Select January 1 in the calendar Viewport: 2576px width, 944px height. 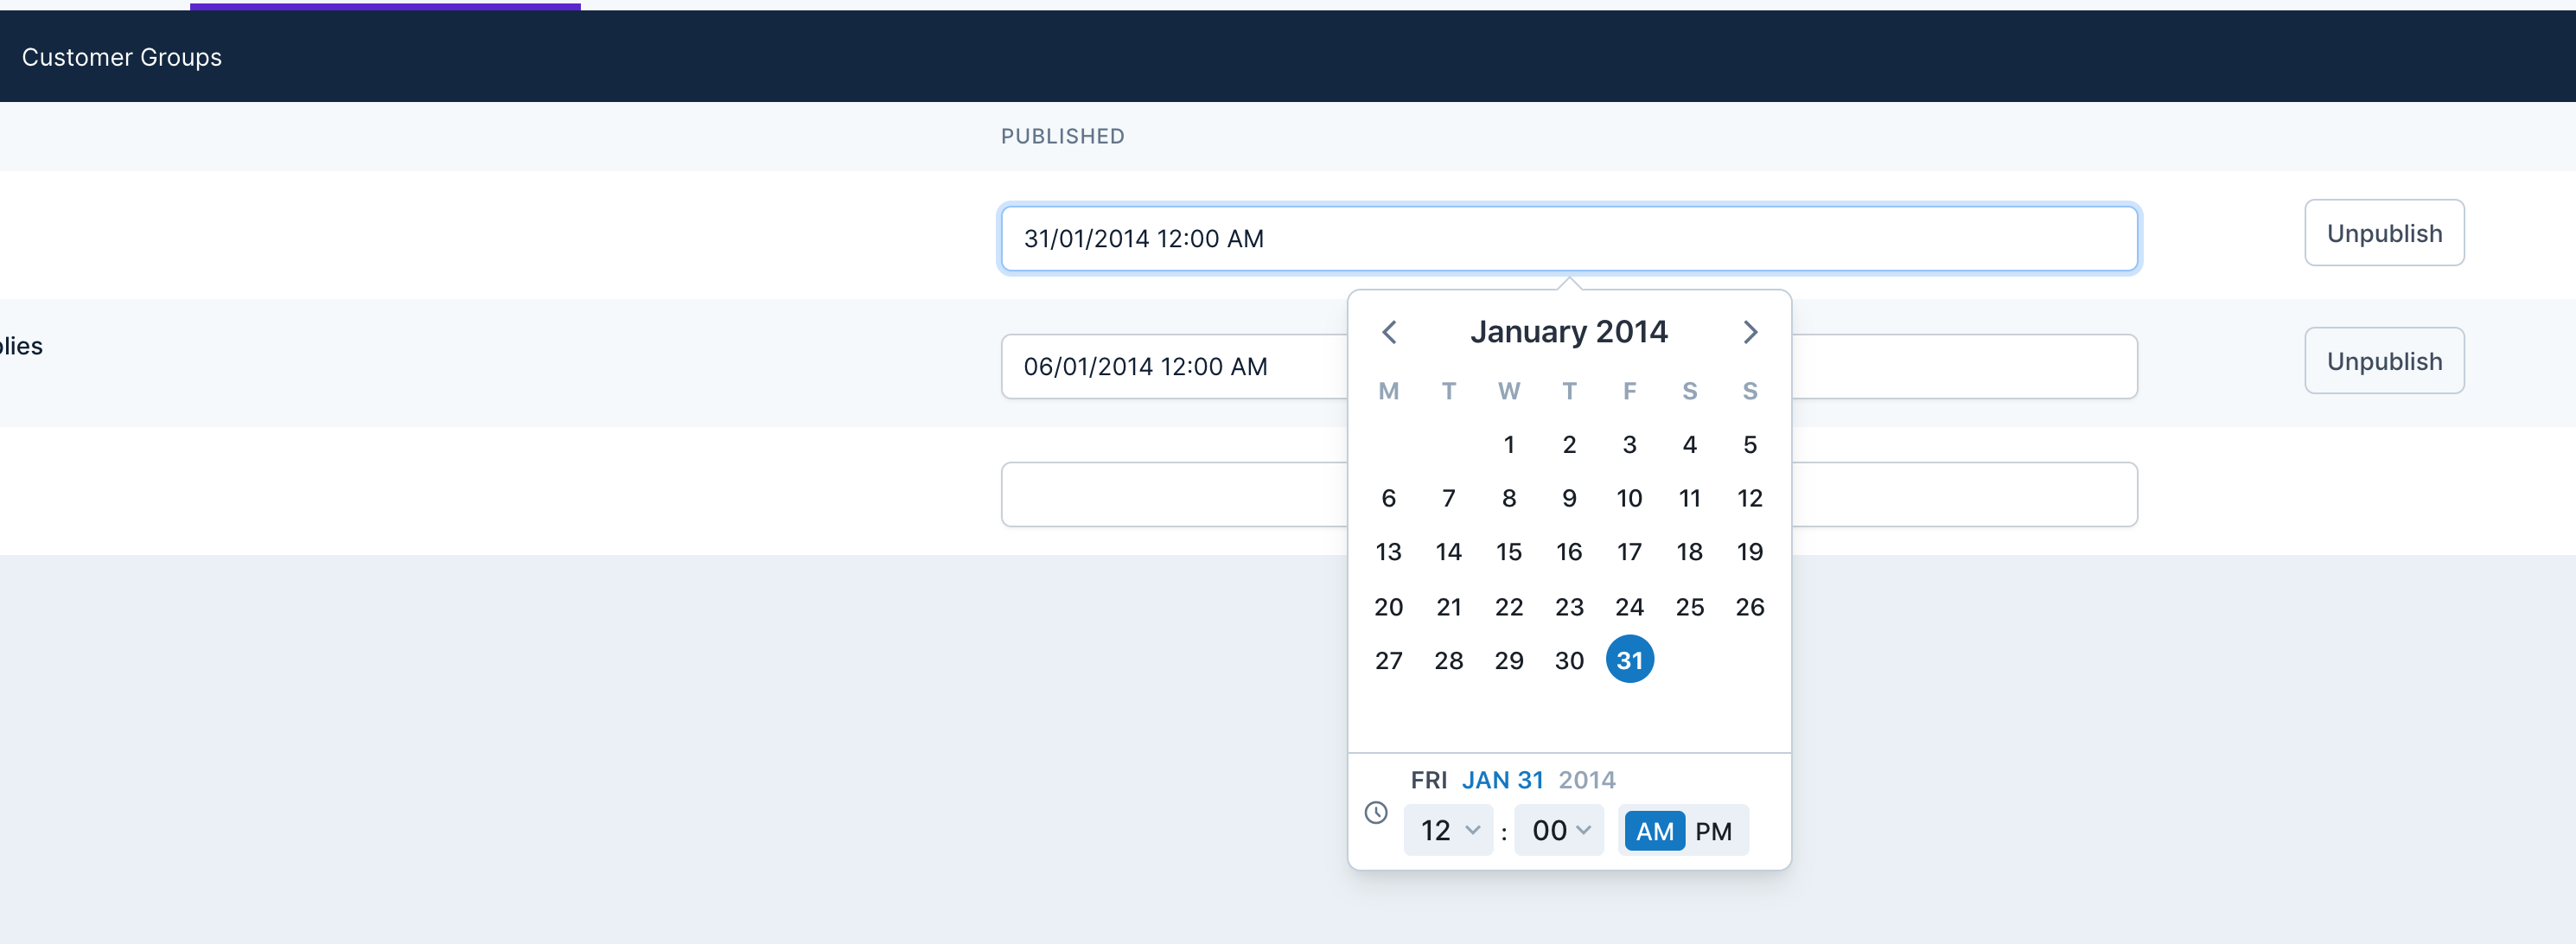click(1509, 445)
